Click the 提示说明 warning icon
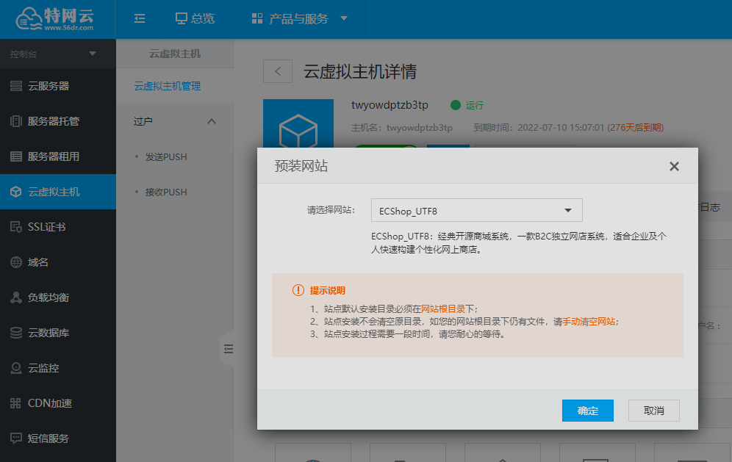This screenshot has height=462, width=732. pos(298,290)
